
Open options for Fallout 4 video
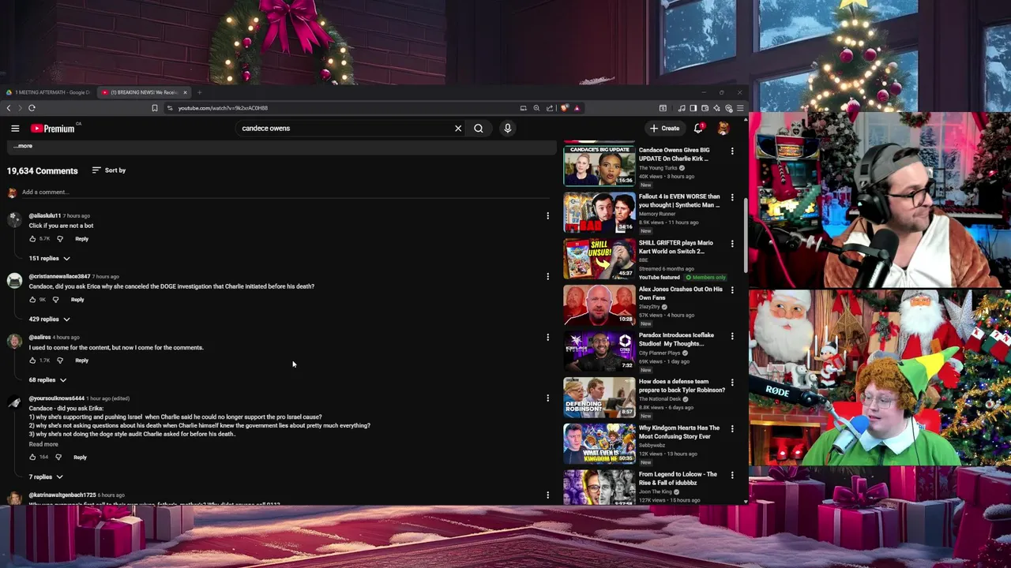(x=732, y=197)
